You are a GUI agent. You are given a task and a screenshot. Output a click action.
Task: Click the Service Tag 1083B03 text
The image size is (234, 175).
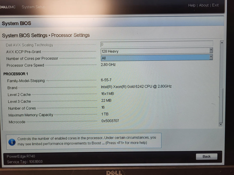[25, 161]
